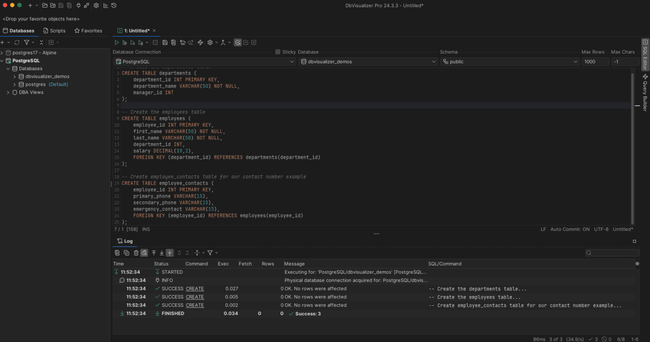Open the Commit icon in the editor toolbar
This screenshot has width=650, height=342.
click(246, 42)
